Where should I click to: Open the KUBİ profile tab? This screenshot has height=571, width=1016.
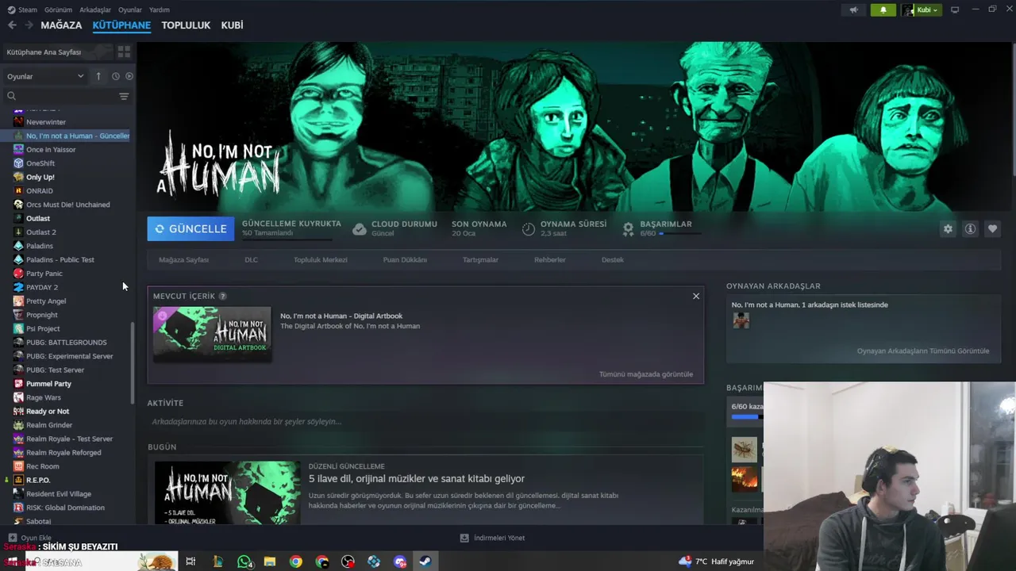pyautogui.click(x=232, y=25)
